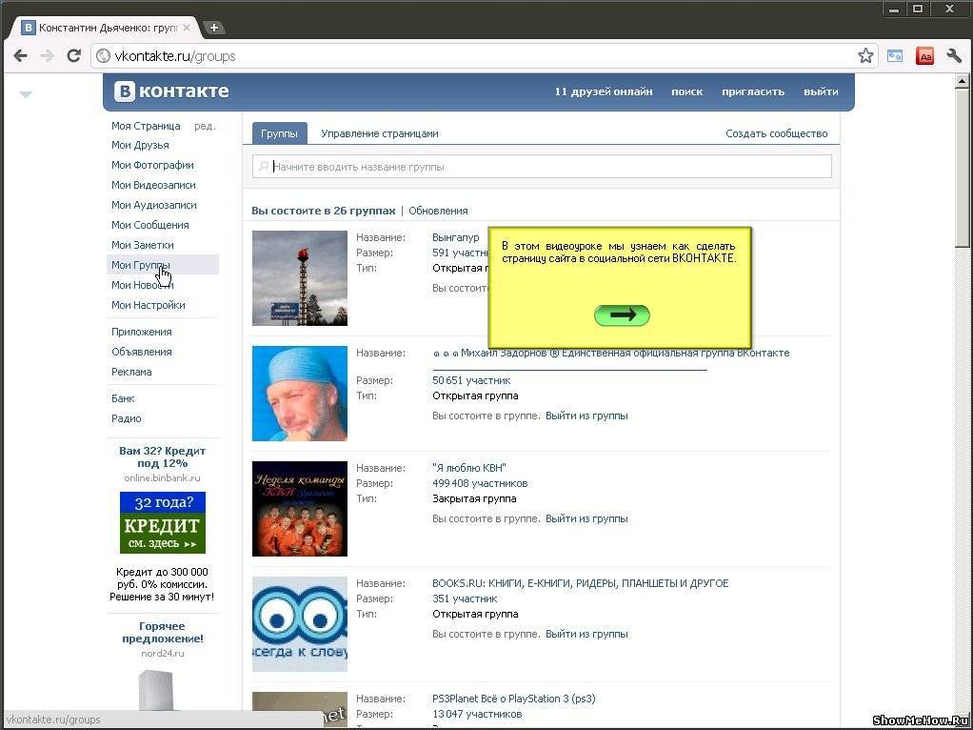Open Михаил Задорнов group title link
The height and width of the screenshot is (730, 973).
pyautogui.click(x=610, y=353)
